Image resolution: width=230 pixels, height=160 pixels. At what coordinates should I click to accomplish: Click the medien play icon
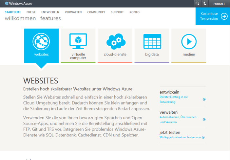coord(189,42)
